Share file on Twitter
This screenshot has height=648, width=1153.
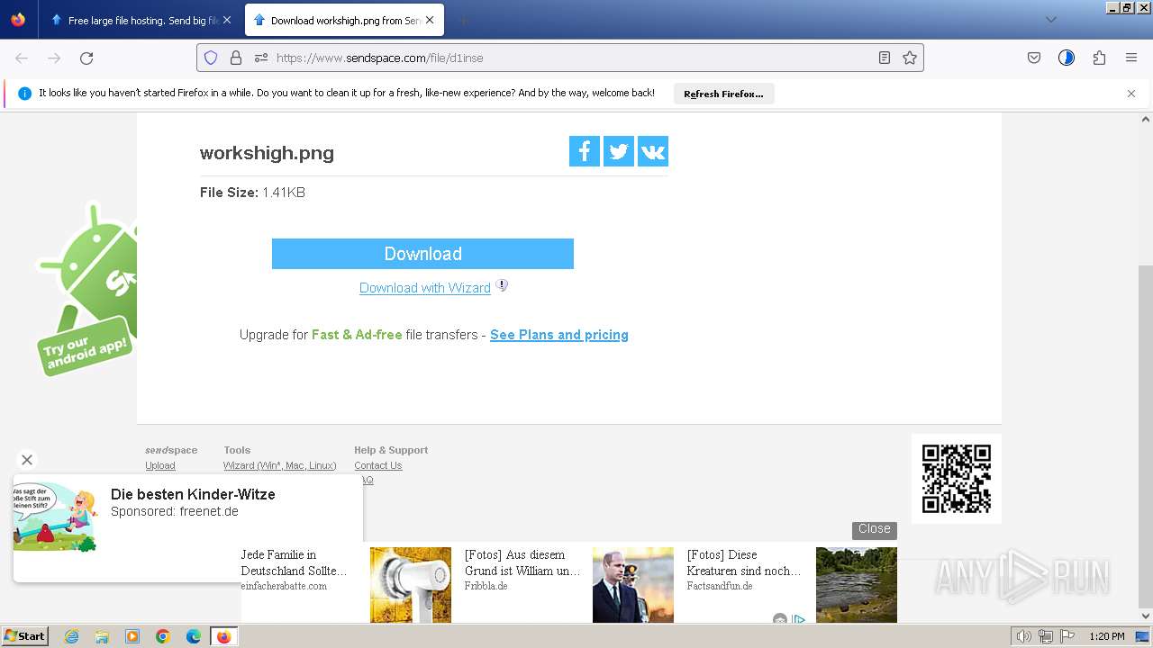pos(619,151)
